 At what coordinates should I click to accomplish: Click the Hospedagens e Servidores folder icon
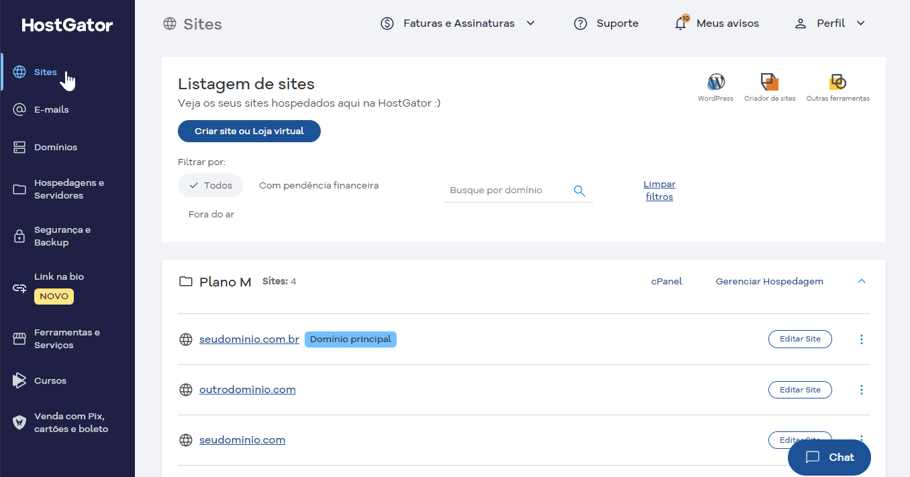[x=19, y=189]
